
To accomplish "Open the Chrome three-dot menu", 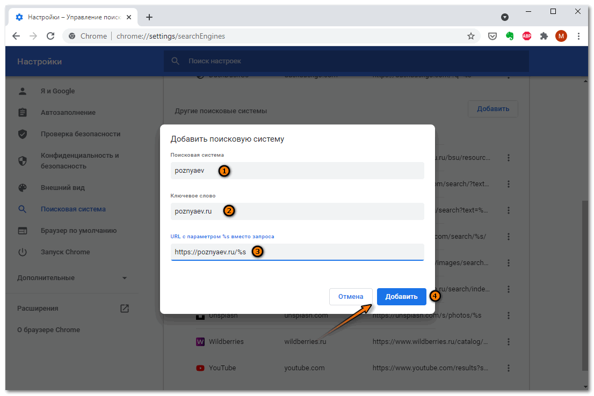I will pyautogui.click(x=578, y=36).
